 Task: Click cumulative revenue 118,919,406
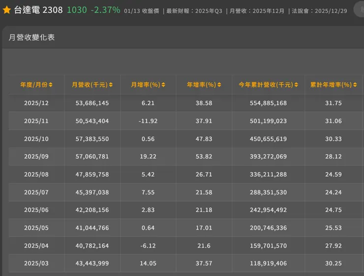coord(269,263)
